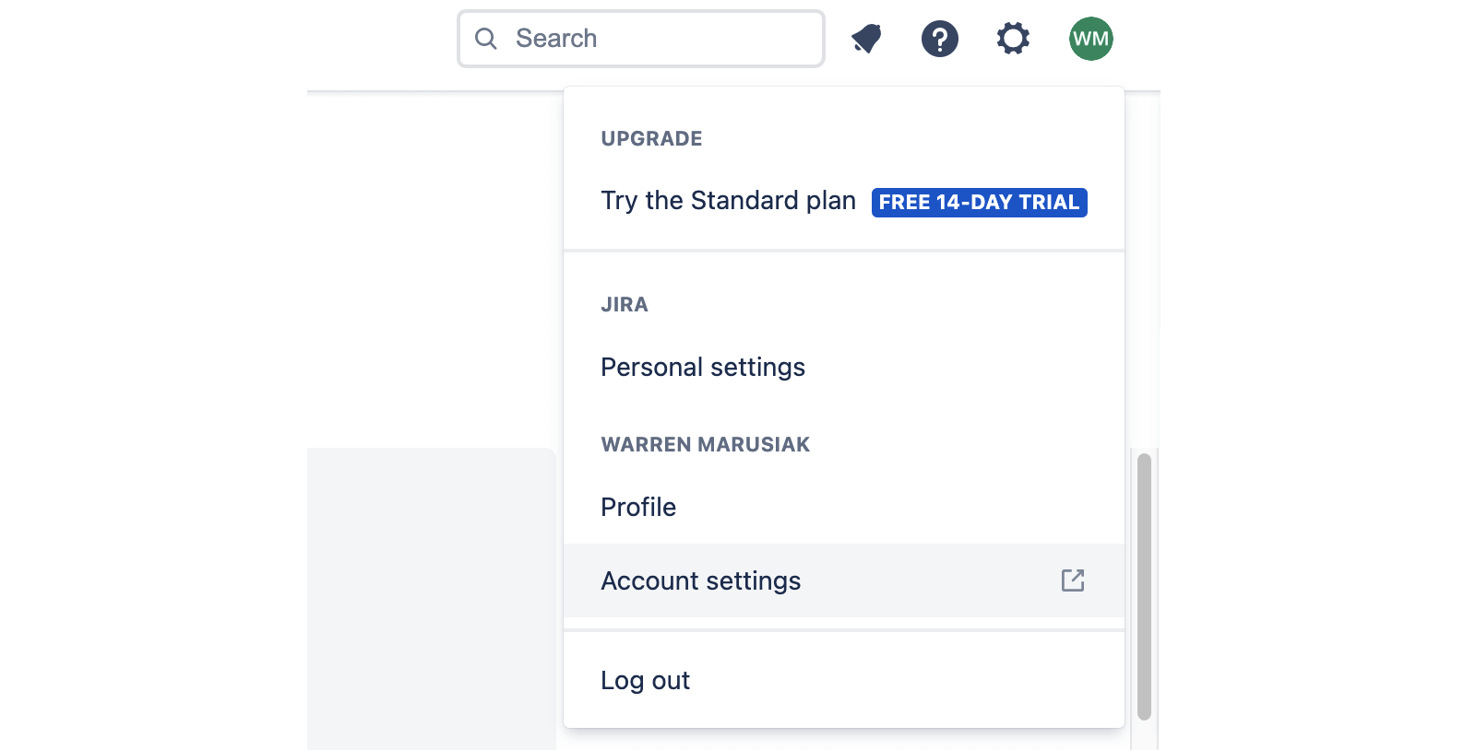Click Try the Standard plan
The height and width of the screenshot is (750, 1476).
pyautogui.click(x=727, y=200)
